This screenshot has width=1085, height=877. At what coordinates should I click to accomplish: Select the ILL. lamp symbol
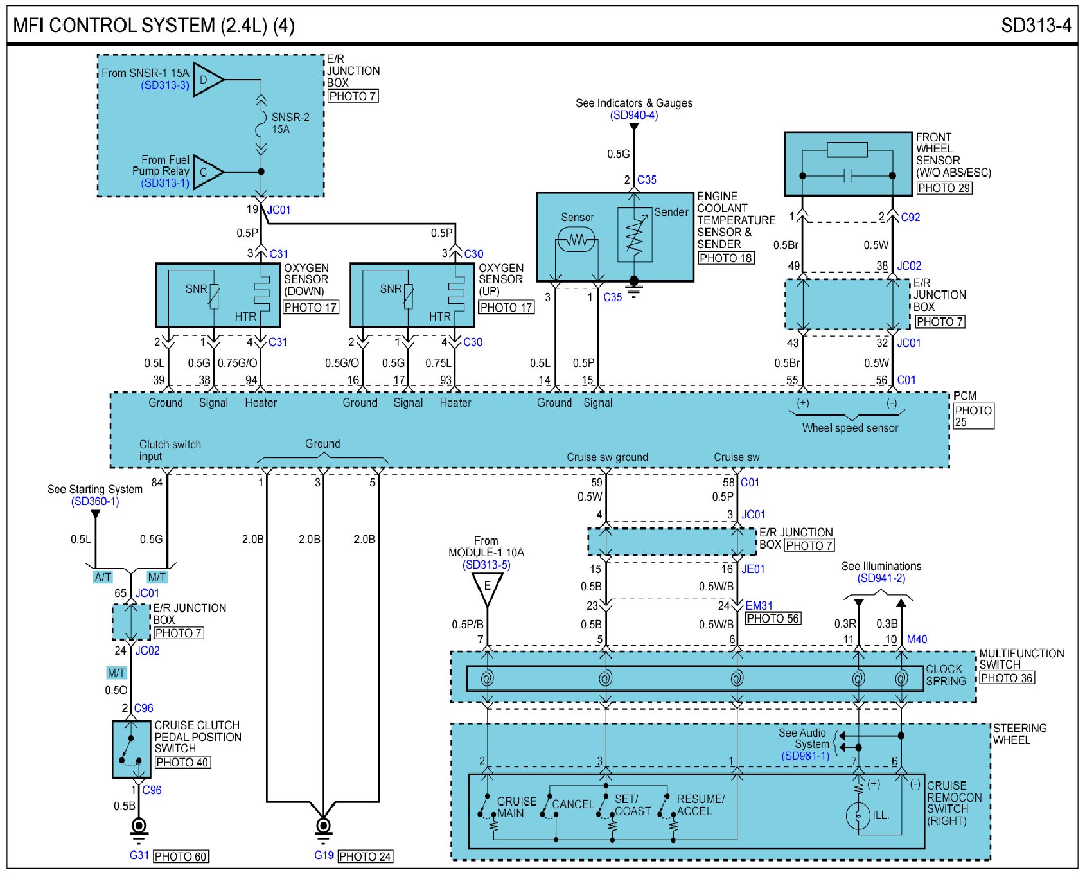tap(859, 815)
